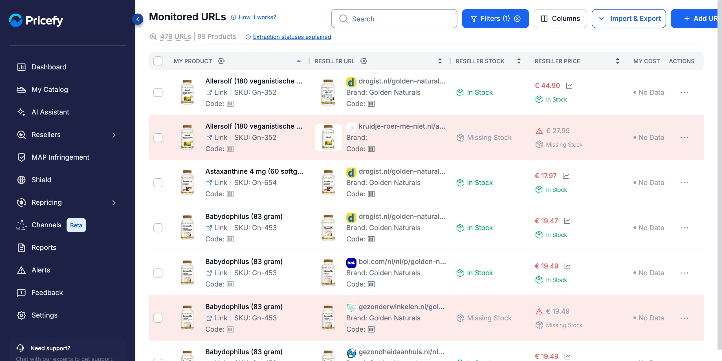Expand the Repricing submenu chevron
The image size is (722, 361).
(x=114, y=202)
